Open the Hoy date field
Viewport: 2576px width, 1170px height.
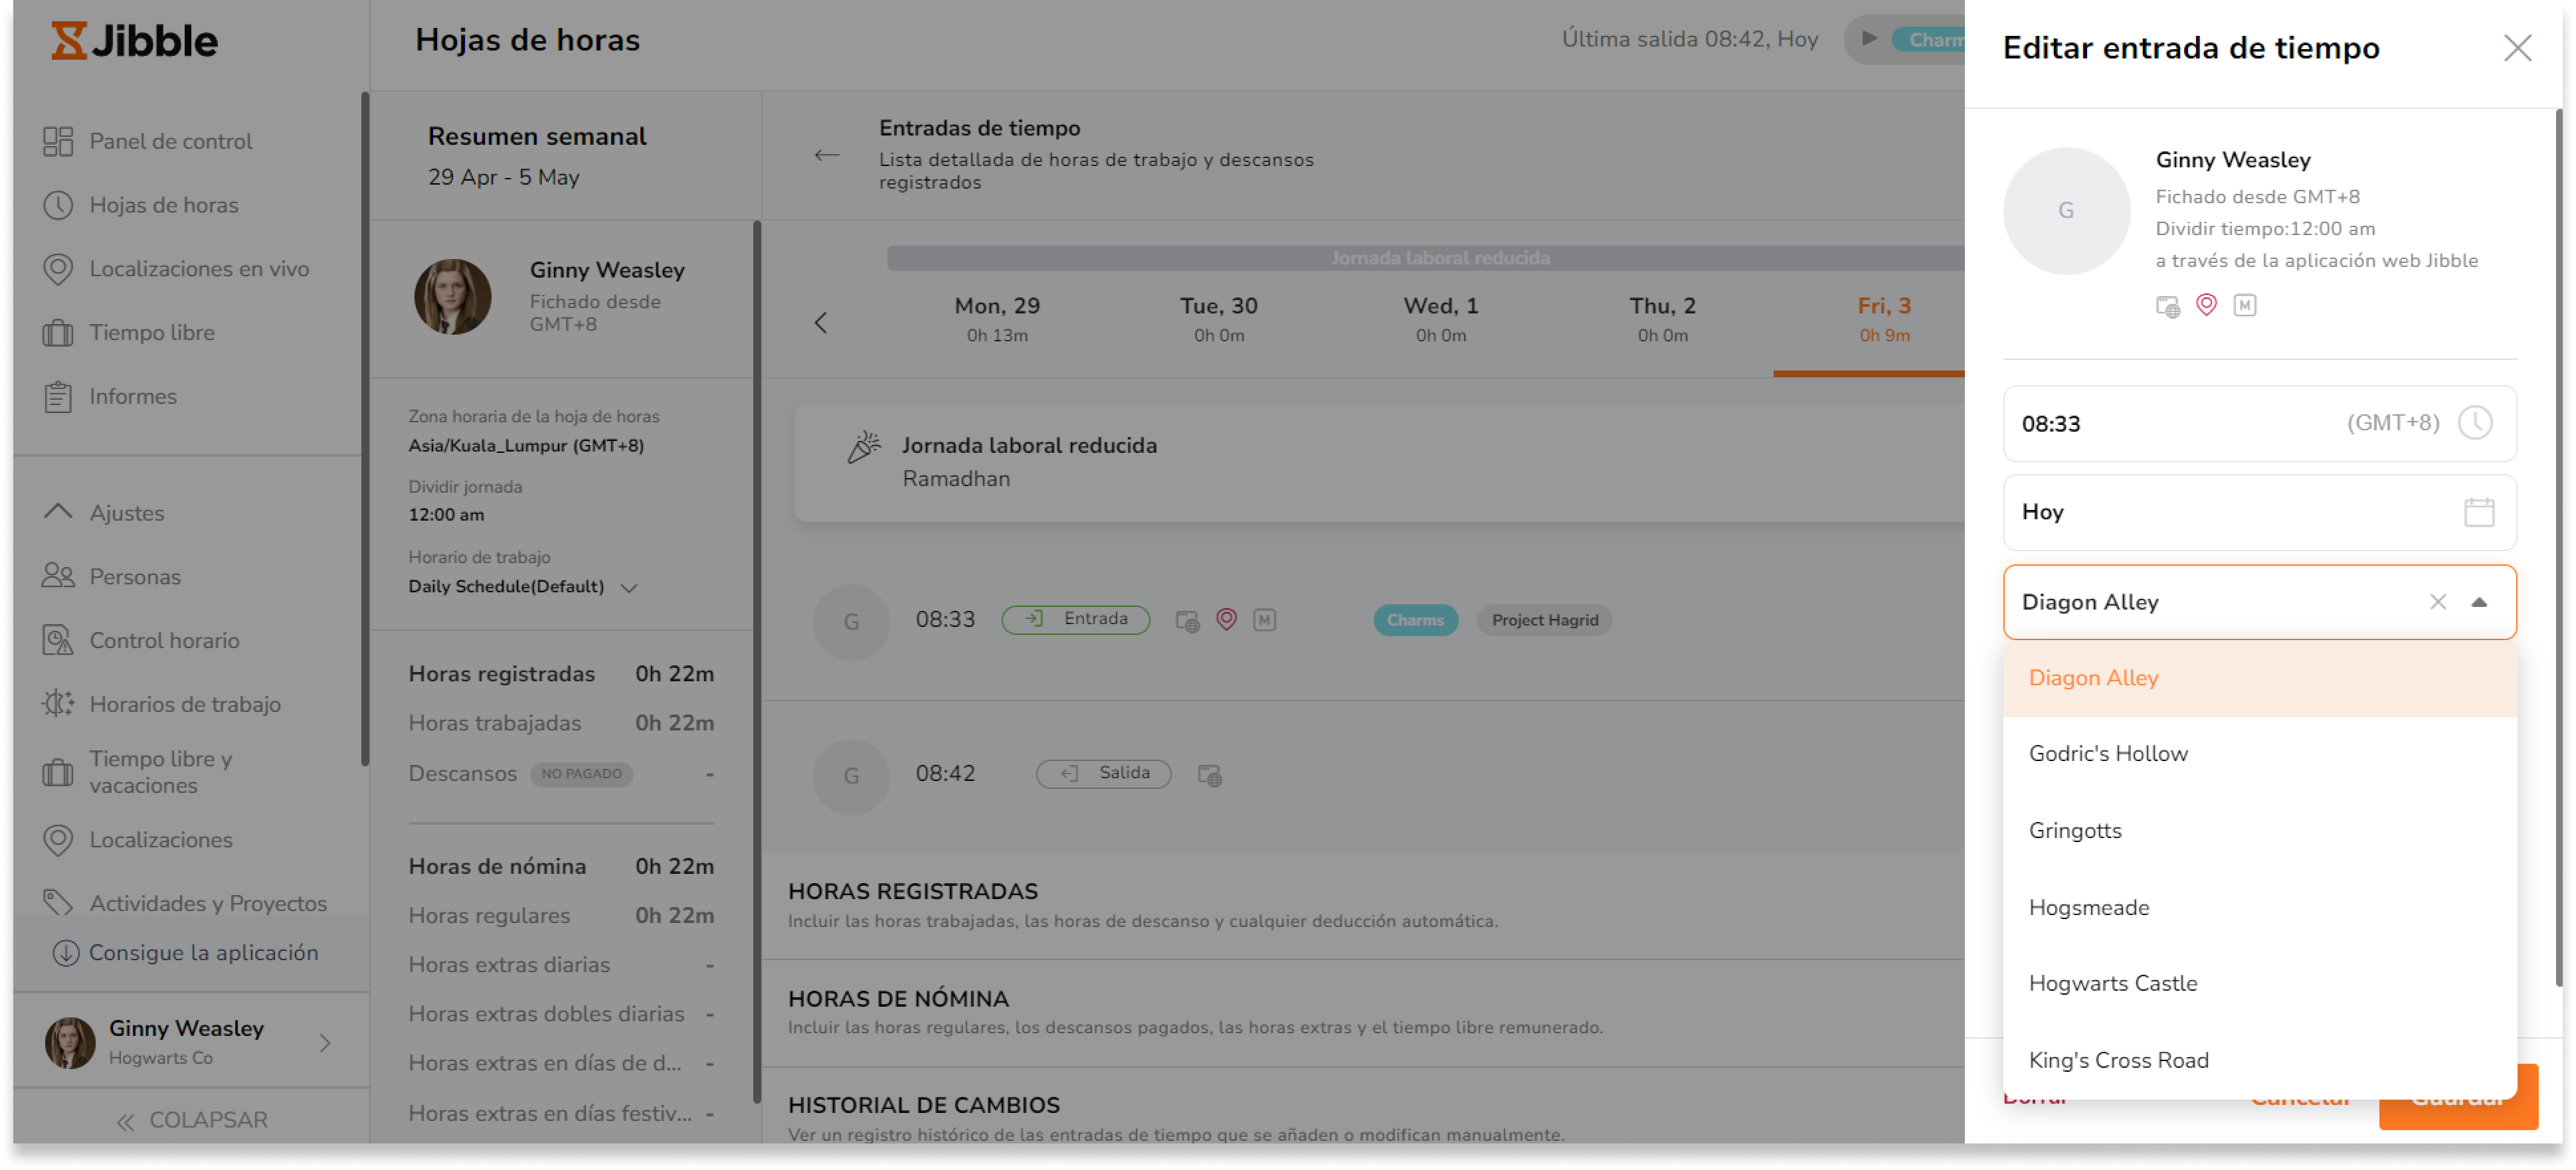coord(2259,513)
